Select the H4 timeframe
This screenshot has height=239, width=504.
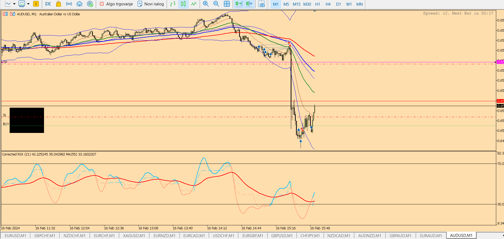(x=328, y=4)
